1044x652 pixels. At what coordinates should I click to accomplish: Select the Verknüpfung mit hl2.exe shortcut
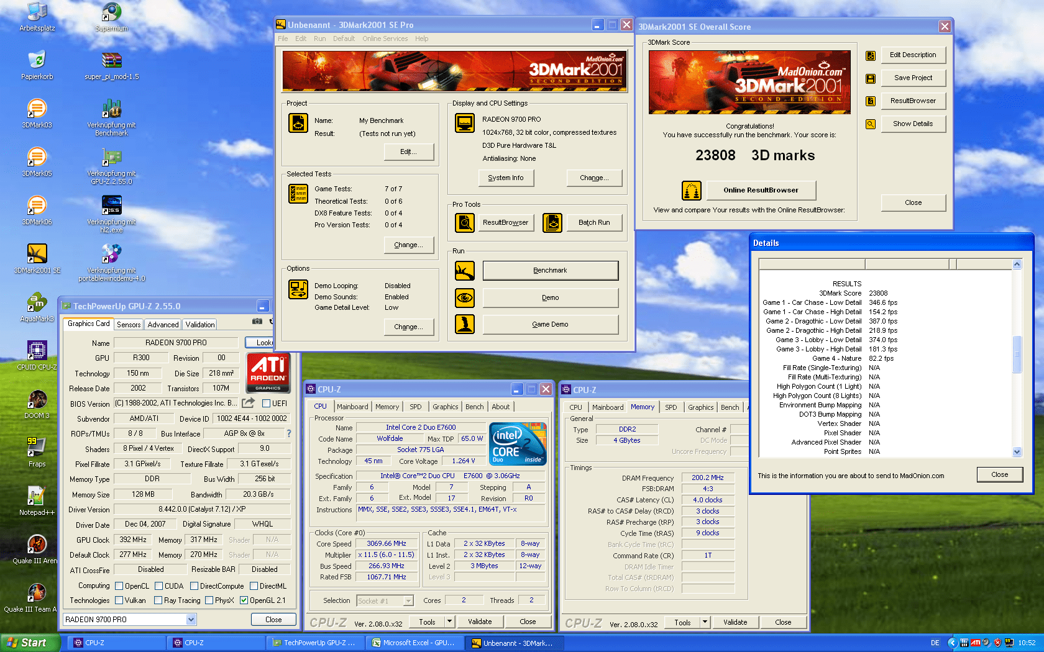(x=112, y=214)
